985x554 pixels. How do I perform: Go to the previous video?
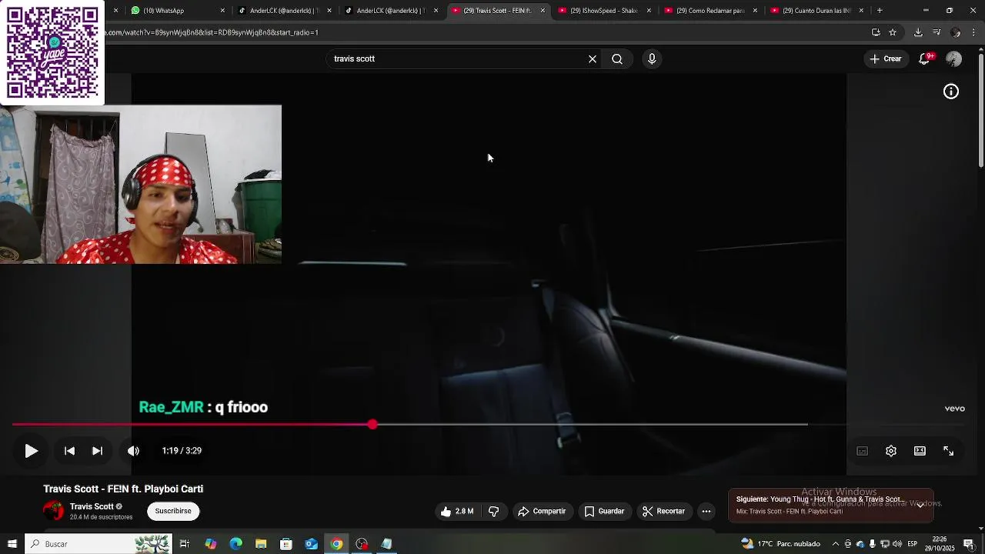point(69,451)
